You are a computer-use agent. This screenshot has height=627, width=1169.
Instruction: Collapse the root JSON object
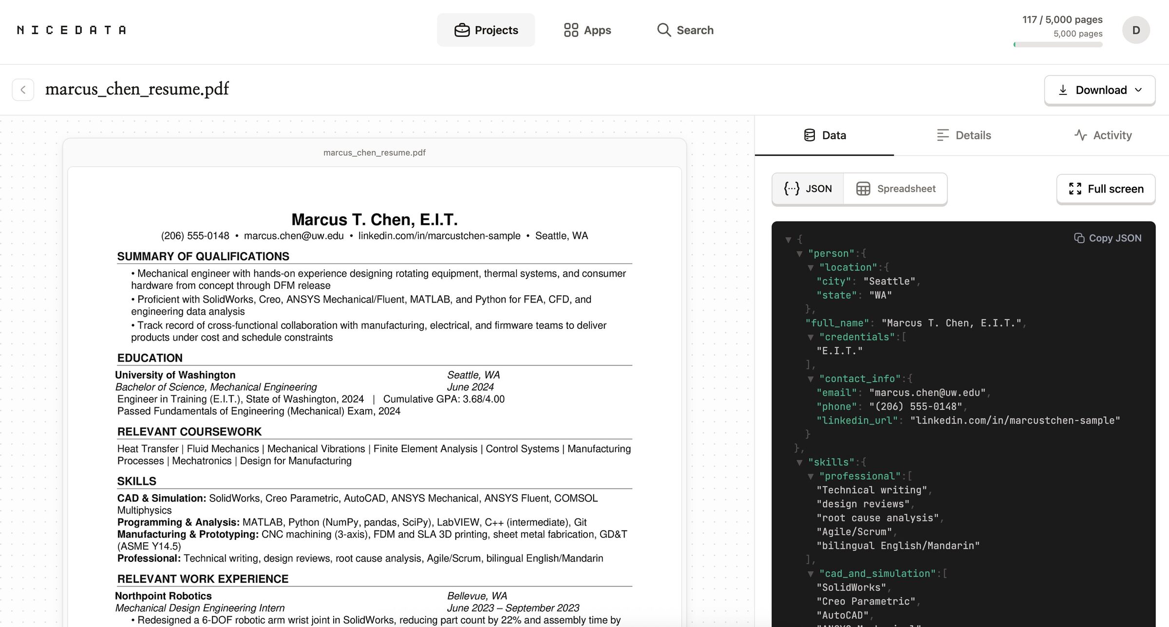[x=788, y=240]
